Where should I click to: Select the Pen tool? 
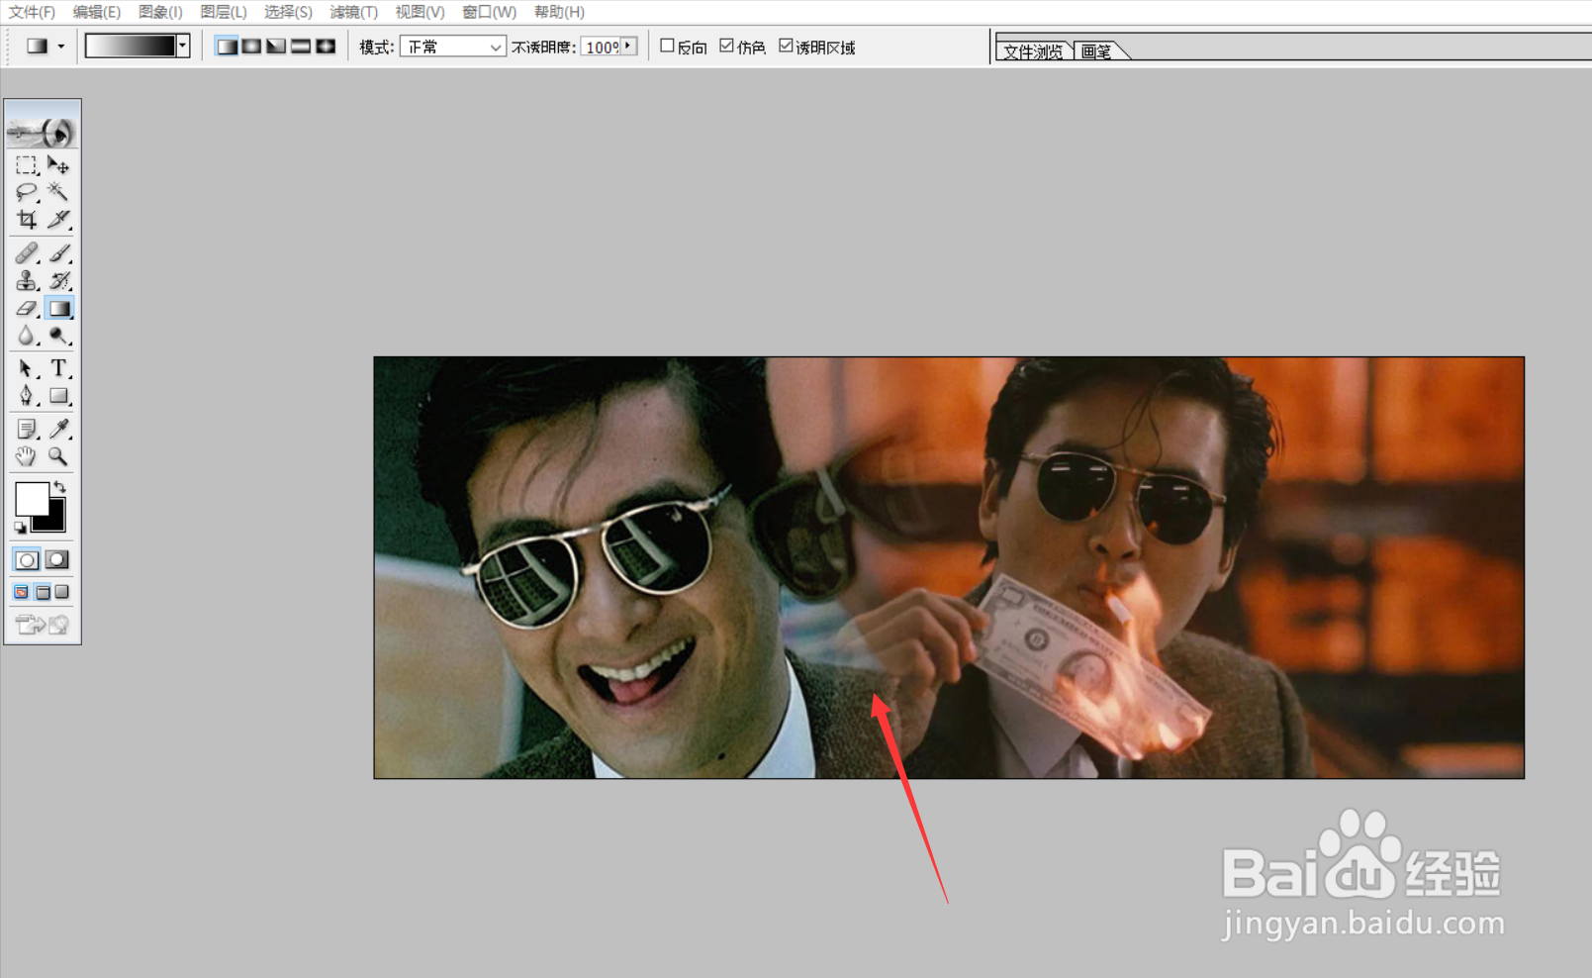[27, 396]
